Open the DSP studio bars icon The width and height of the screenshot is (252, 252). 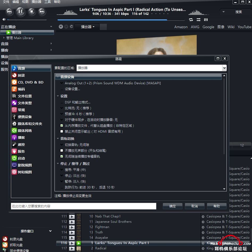click(x=206, y=20)
